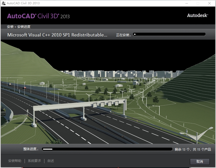This screenshot has width=216, height=168.
Task: Click the 整体进度 overall progress bar
Action: point(107,149)
